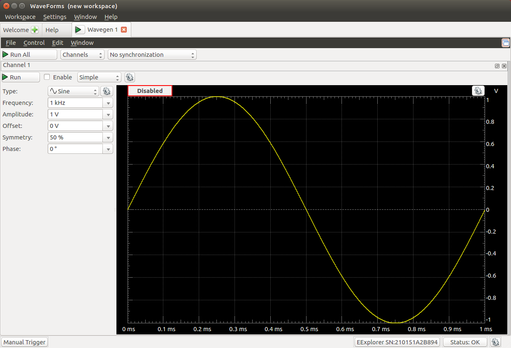Expand the Symmetry dropdown arrow
The width and height of the screenshot is (511, 348).
point(109,137)
